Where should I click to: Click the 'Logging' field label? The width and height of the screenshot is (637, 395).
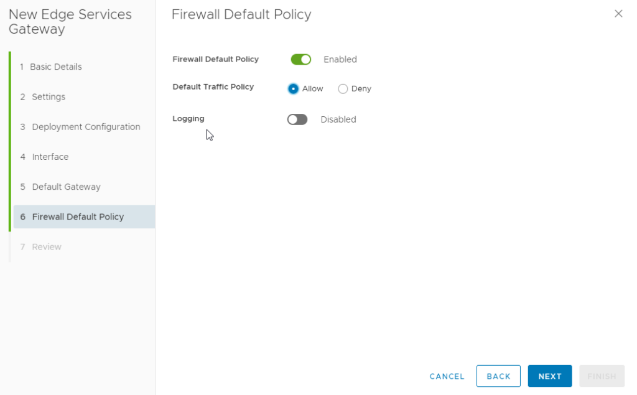coord(188,119)
